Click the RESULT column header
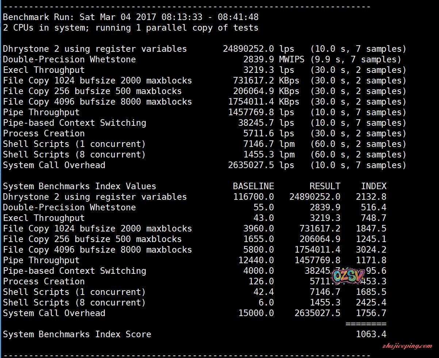 pyautogui.click(x=325, y=186)
